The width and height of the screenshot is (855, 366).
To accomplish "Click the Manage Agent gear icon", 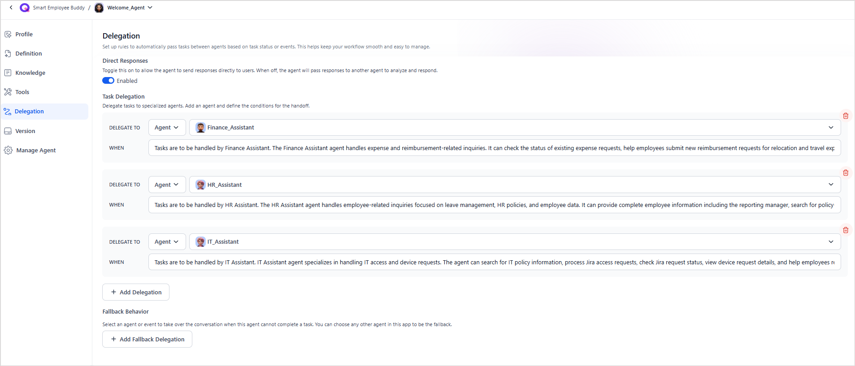I will pos(8,150).
